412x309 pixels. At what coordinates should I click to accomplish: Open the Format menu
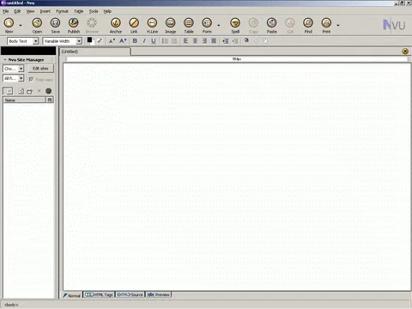point(62,11)
